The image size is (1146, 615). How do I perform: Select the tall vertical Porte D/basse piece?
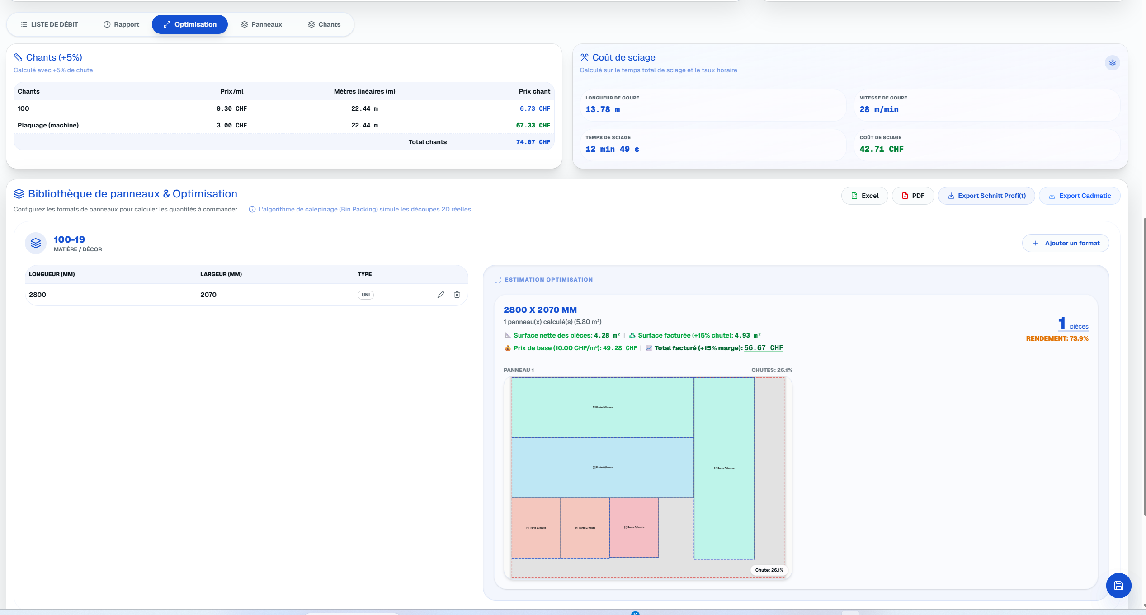[x=724, y=469]
